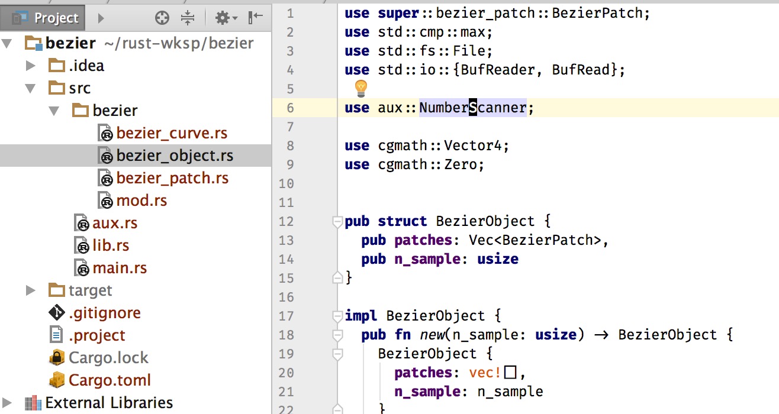779x414 pixels.
Task: Click Rust file icon of main.rs
Action: 82,269
